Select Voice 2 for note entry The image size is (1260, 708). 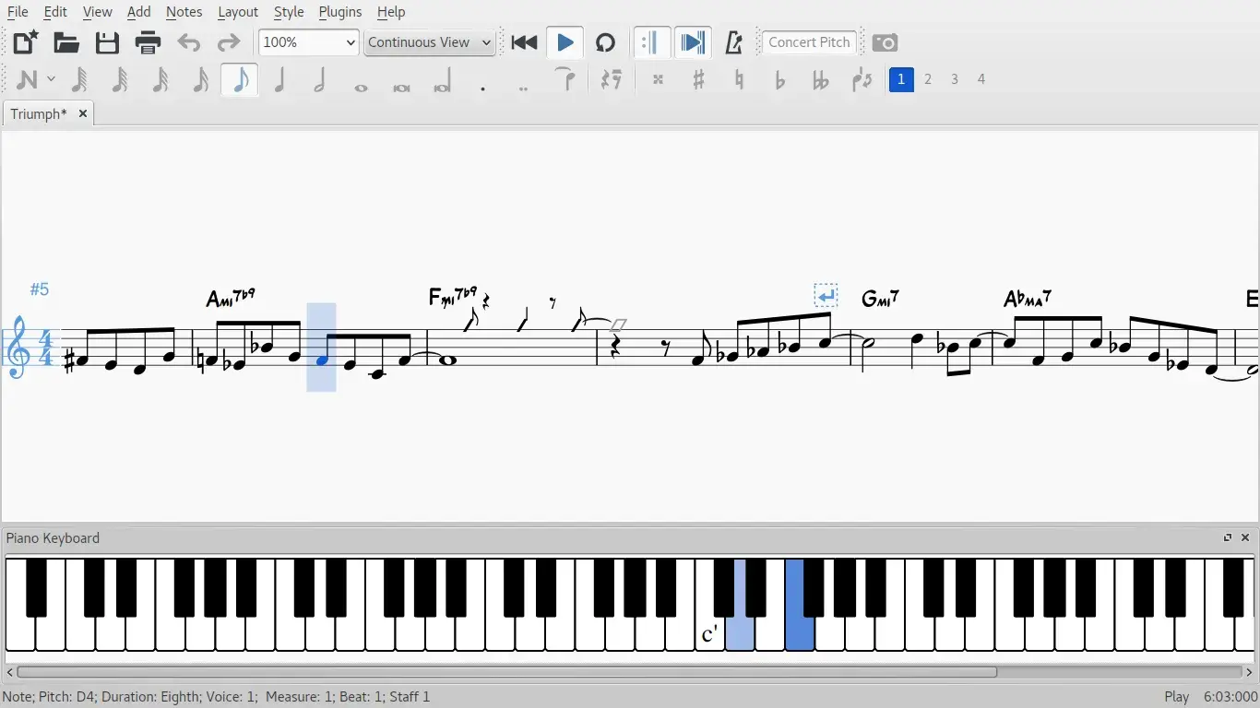pyautogui.click(x=928, y=79)
